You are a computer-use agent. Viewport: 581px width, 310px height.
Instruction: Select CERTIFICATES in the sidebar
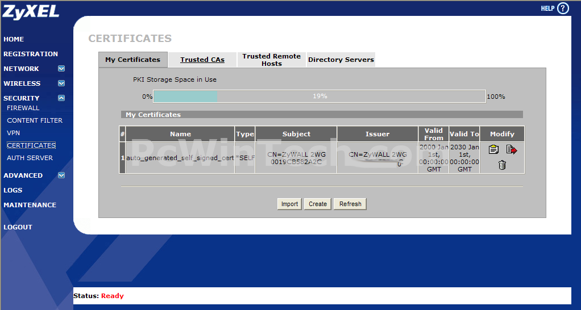[x=31, y=145]
